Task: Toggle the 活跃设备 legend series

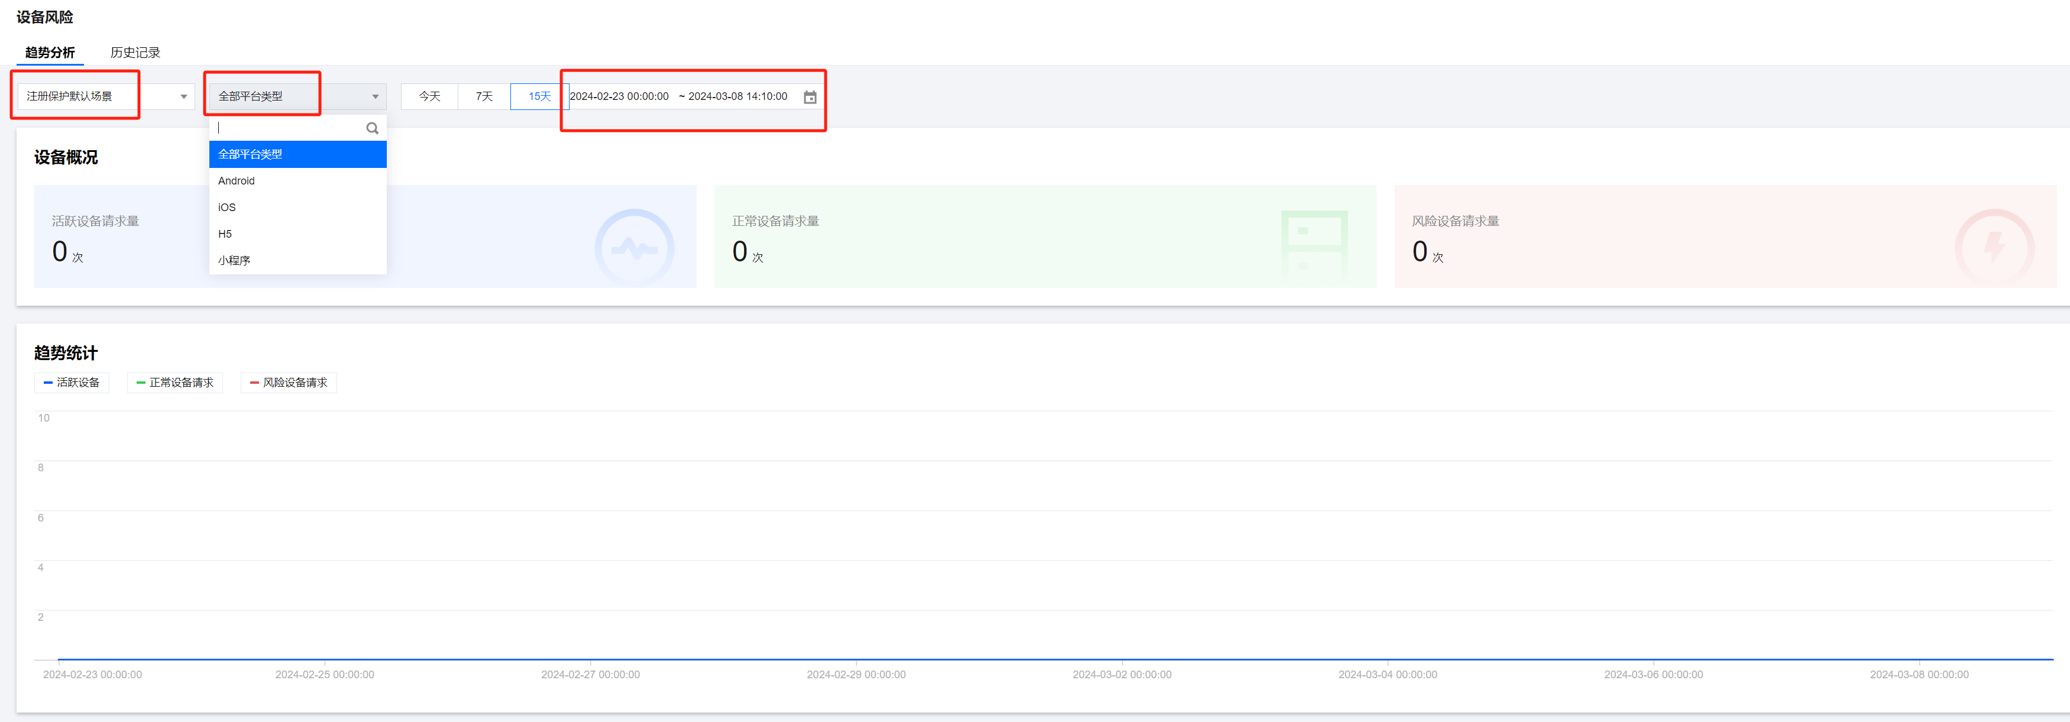Action: [x=72, y=383]
